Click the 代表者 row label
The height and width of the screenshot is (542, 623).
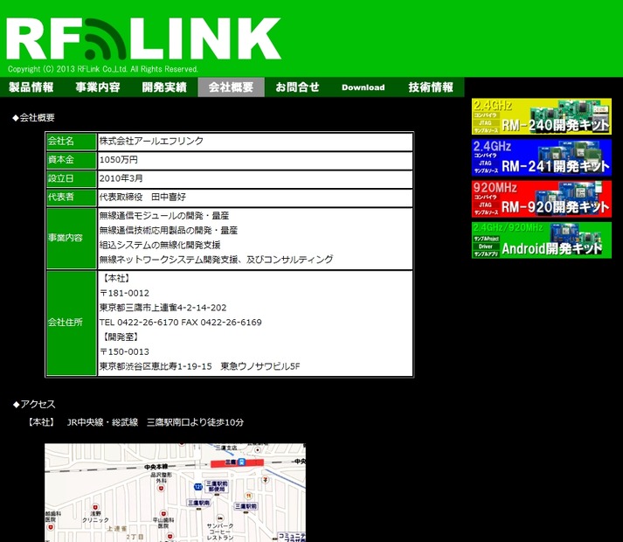point(72,198)
